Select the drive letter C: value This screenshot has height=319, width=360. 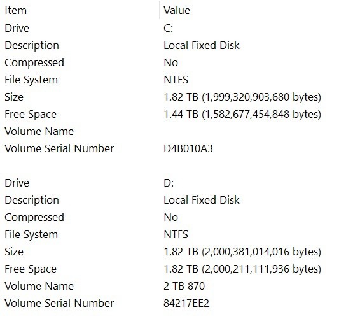click(x=169, y=28)
